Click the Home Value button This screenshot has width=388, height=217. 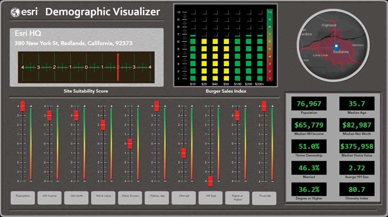[103, 198]
